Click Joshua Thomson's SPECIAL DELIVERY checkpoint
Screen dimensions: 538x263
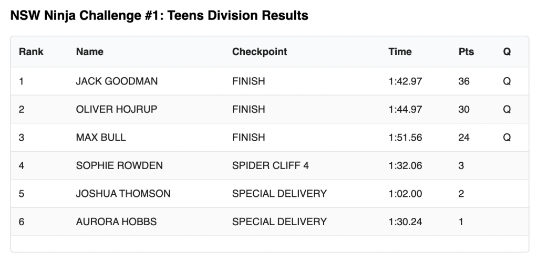tap(279, 194)
